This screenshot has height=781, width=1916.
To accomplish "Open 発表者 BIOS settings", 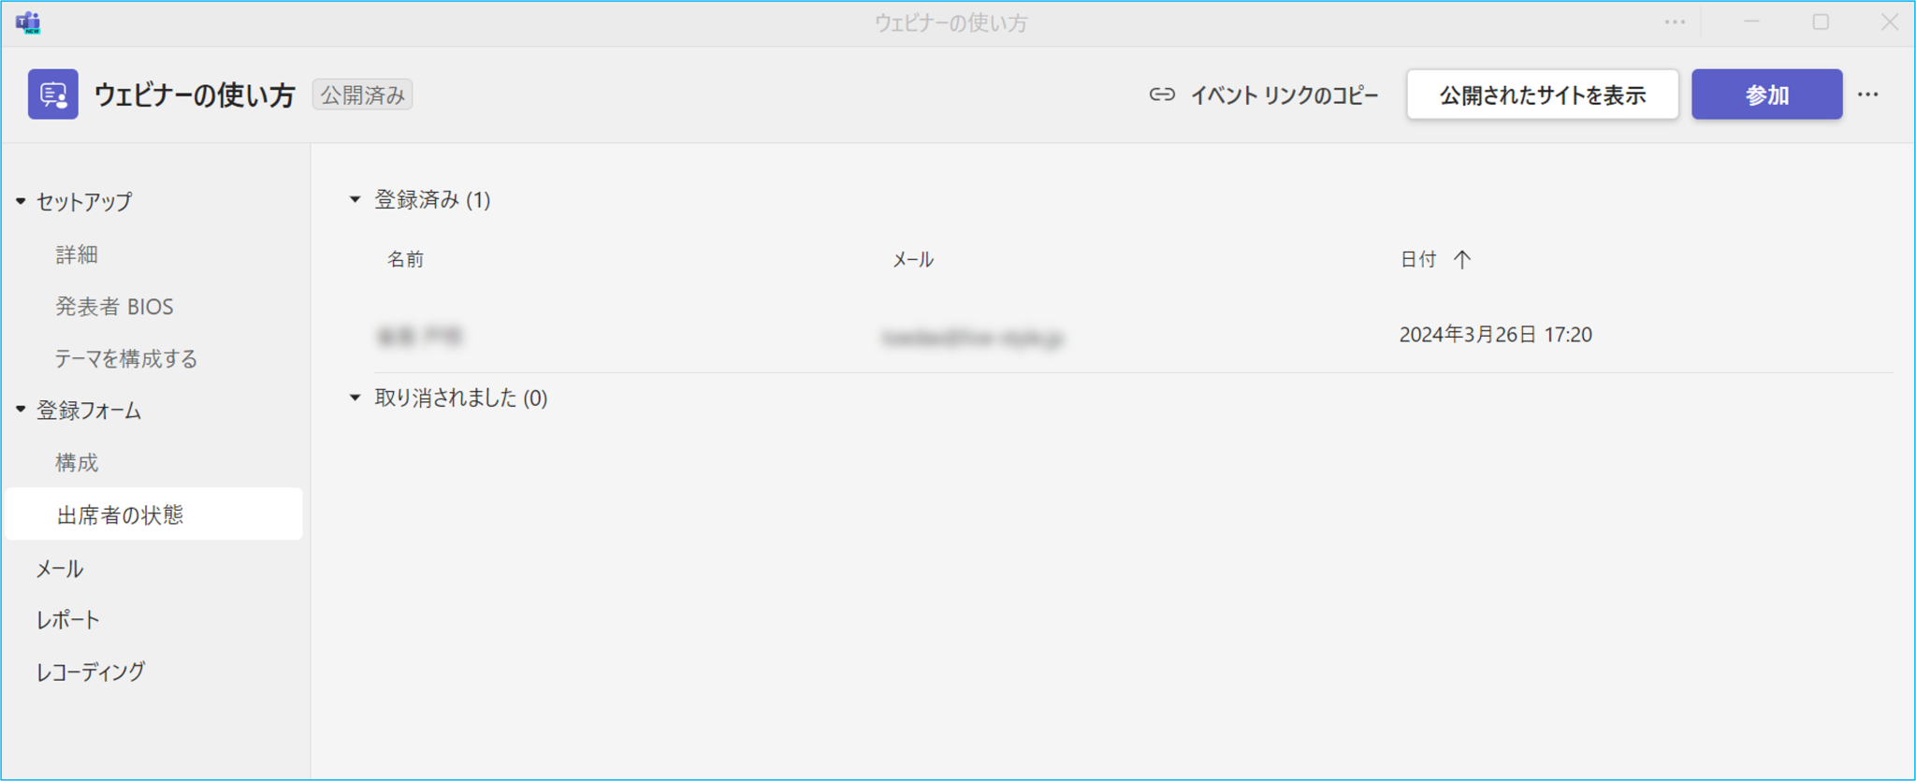I will click(114, 307).
